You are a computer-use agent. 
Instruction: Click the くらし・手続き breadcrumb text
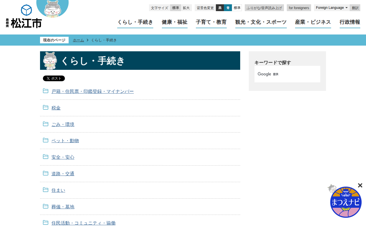click(104, 40)
